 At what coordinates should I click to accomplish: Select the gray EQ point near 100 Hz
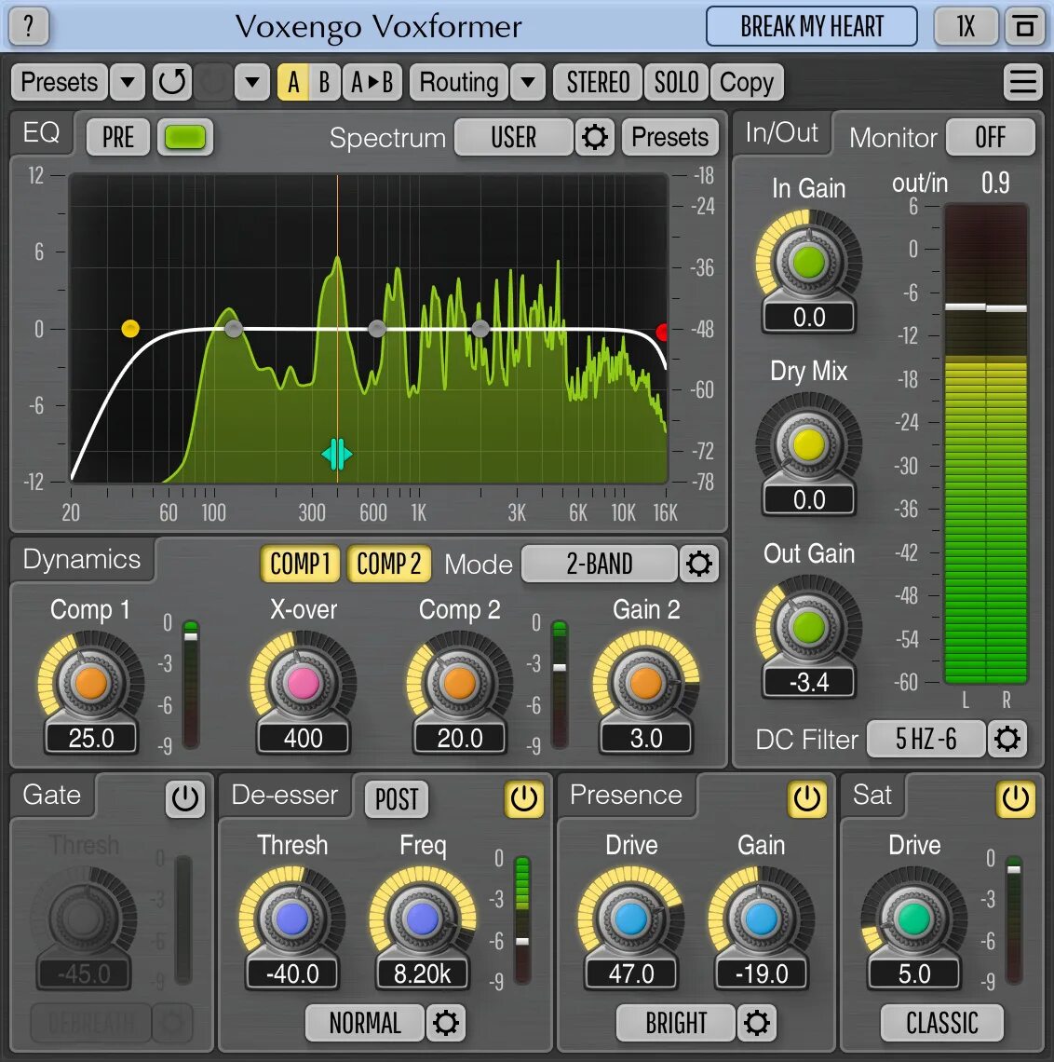point(233,329)
